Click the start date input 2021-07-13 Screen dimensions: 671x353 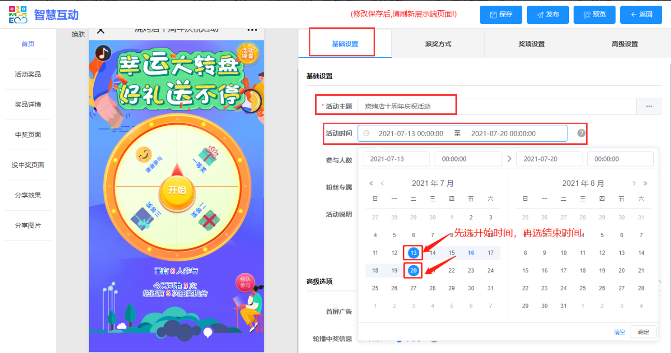coord(396,159)
